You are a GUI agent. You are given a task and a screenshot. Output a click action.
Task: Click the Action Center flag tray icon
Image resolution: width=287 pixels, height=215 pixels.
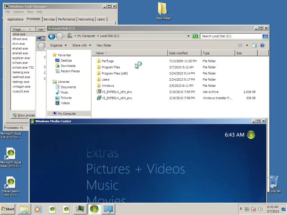253,209
